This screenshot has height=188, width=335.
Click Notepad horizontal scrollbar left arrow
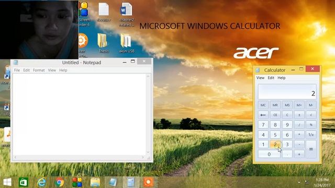pos(15,157)
